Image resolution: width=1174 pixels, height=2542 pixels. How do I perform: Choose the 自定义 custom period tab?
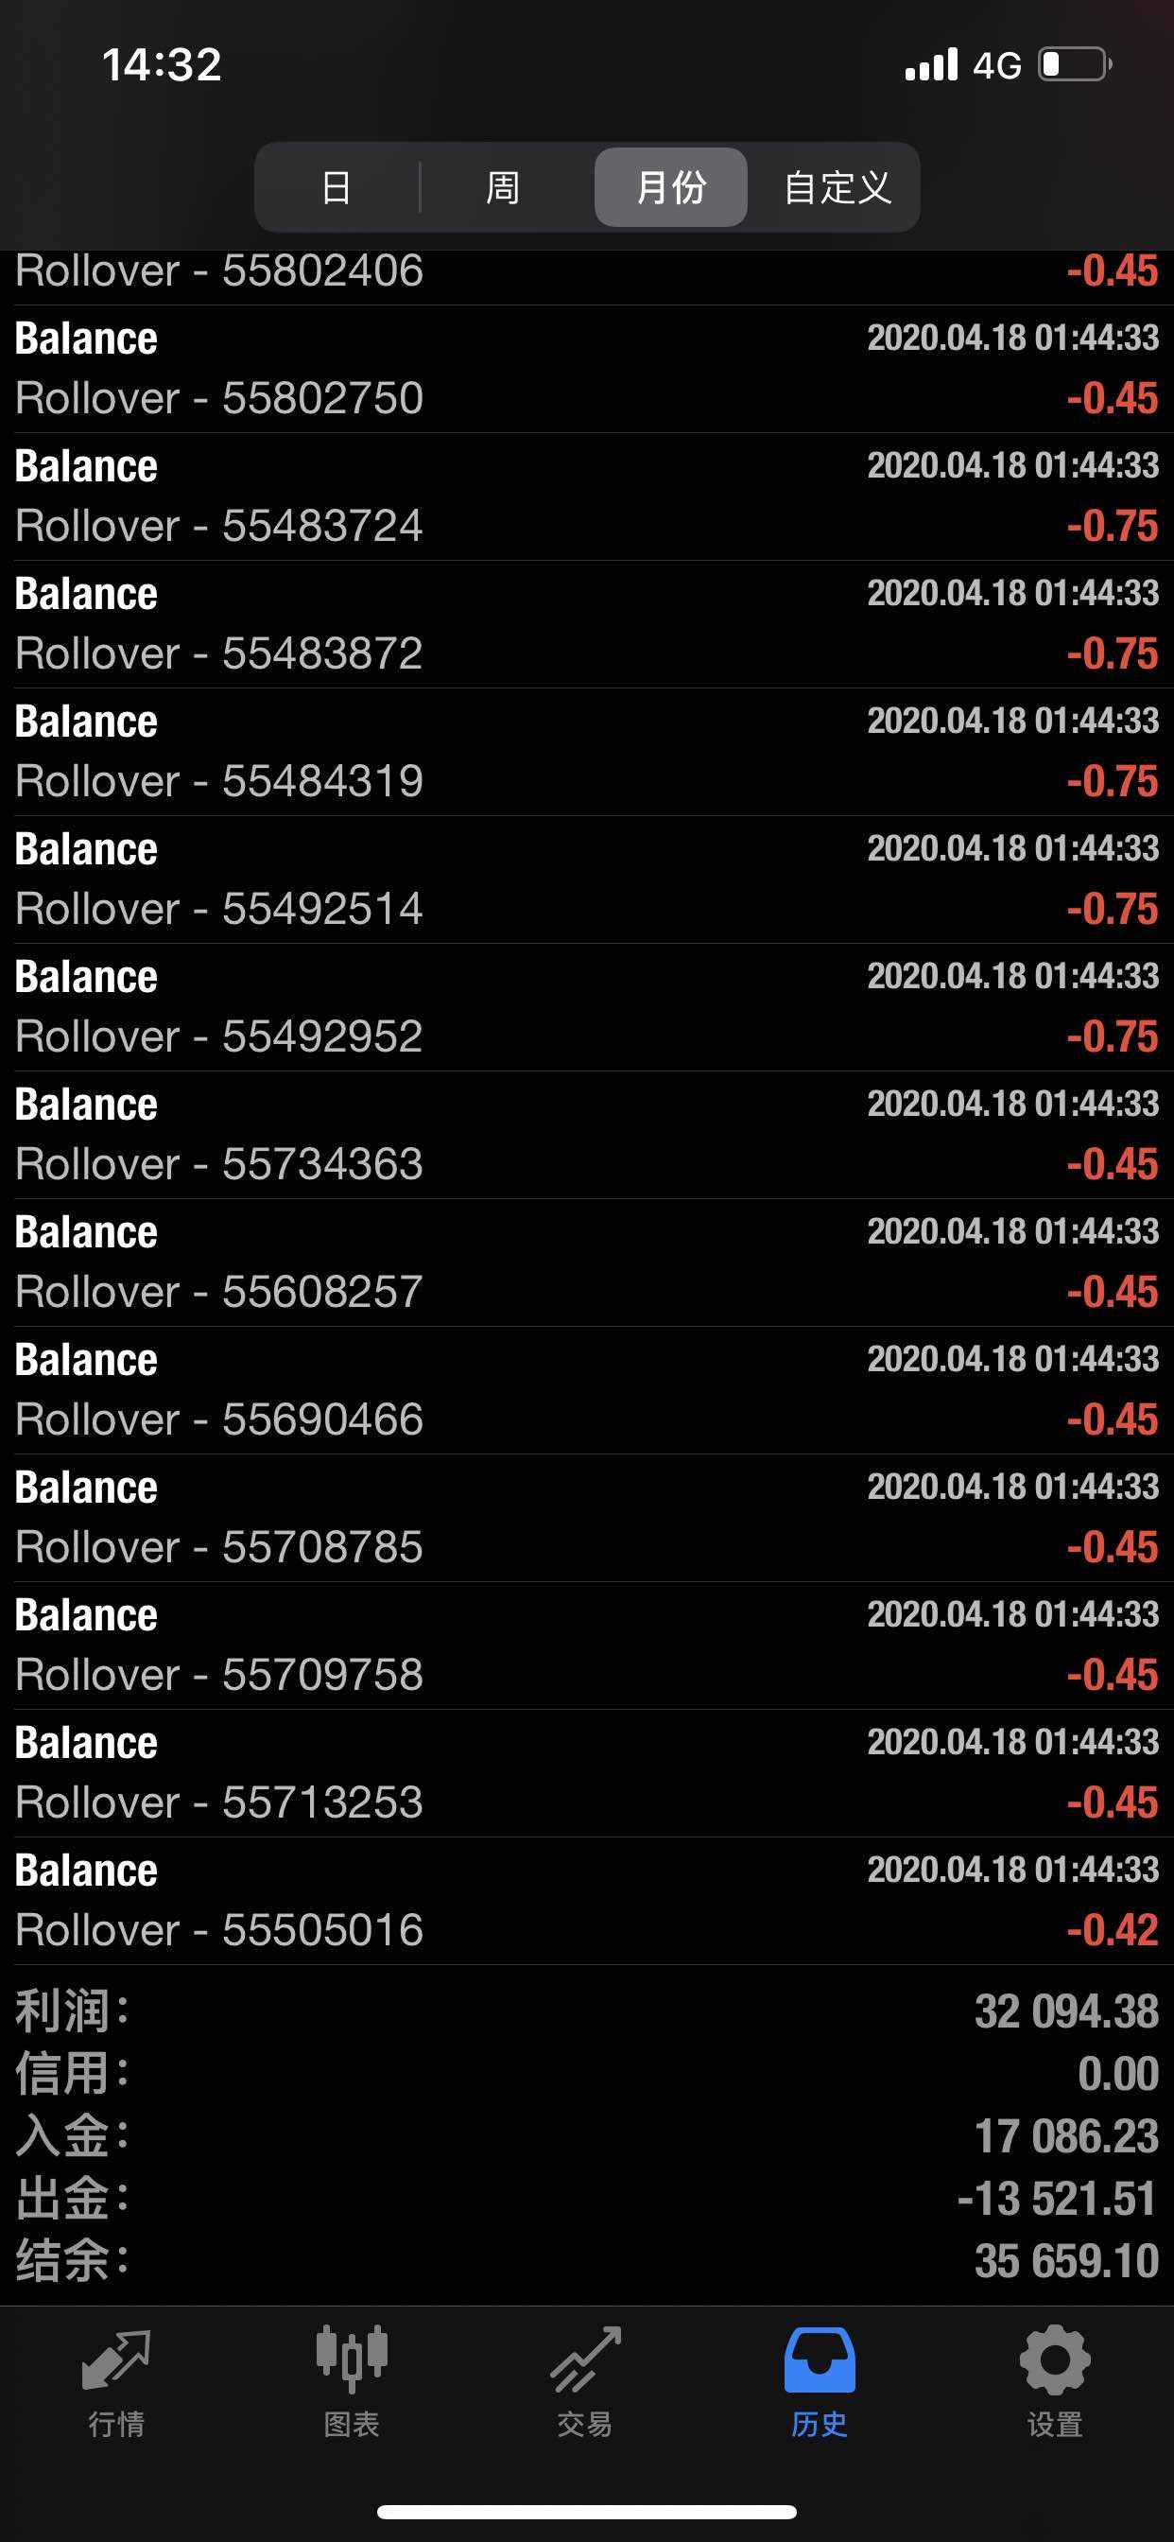point(837,187)
